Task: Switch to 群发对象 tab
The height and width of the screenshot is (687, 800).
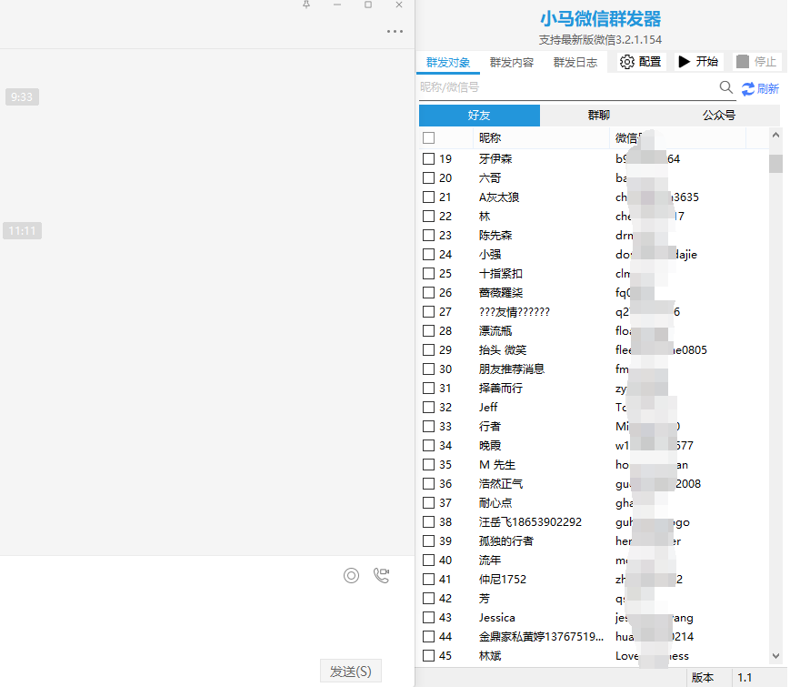Action: [x=448, y=62]
